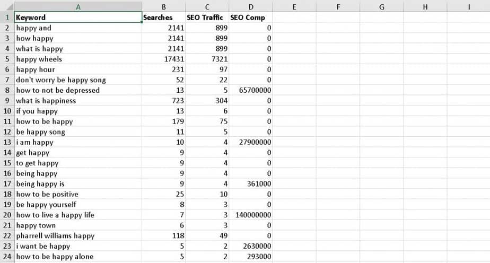Select the 'happy wheels' keyword cell

point(78,59)
